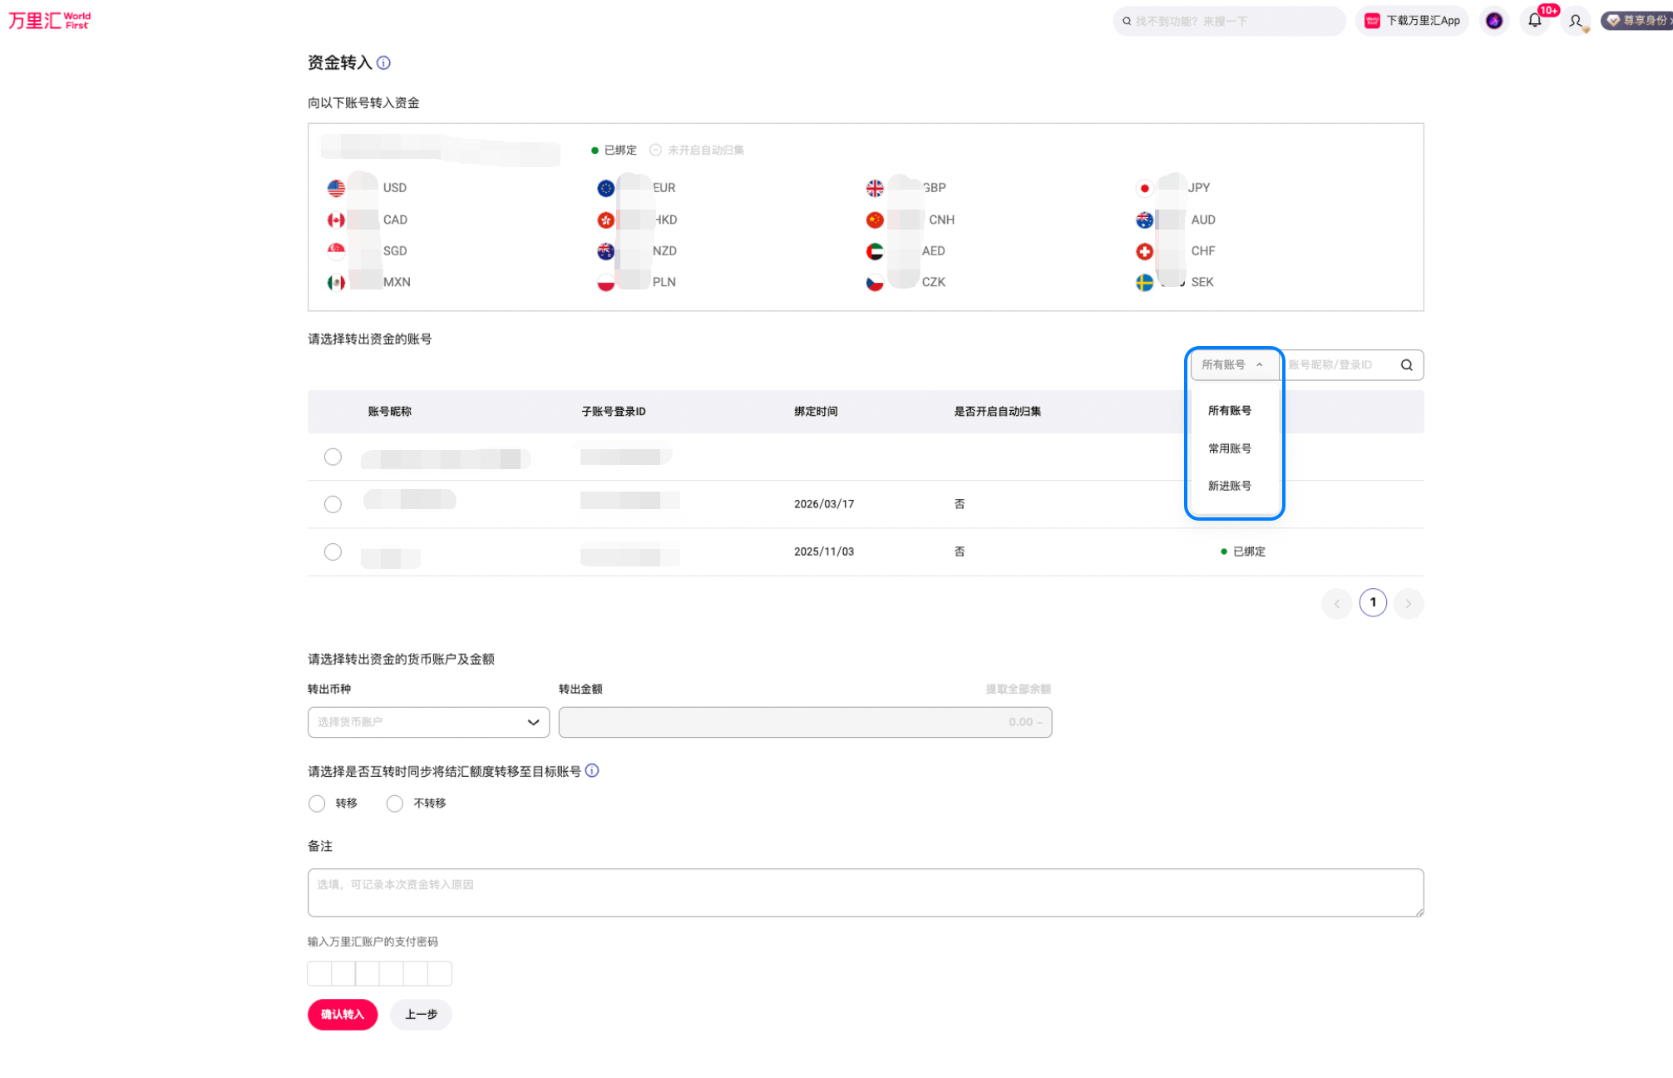1673x1078 pixels.
Task: Click the purple assistant orb icon
Action: (x=1494, y=21)
